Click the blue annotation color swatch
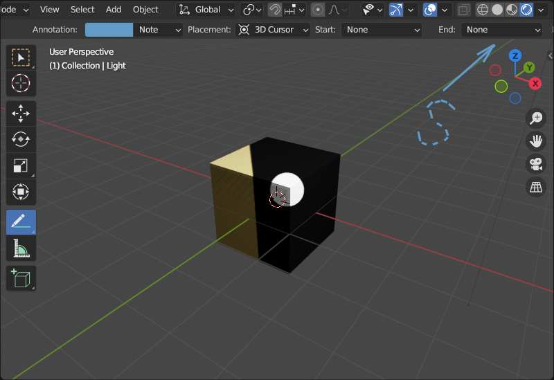Image resolution: width=554 pixels, height=380 pixels. click(x=109, y=30)
